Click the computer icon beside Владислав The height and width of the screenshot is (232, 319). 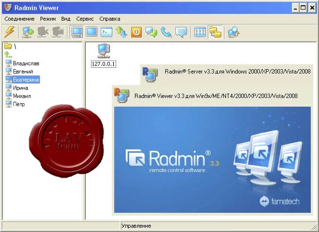click(x=9, y=63)
